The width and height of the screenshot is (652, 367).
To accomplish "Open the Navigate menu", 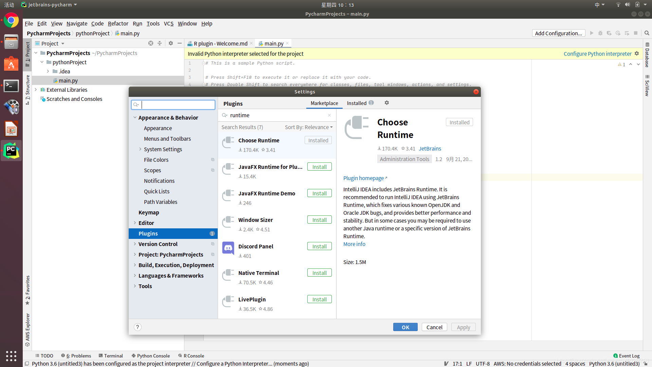I will [77, 23].
